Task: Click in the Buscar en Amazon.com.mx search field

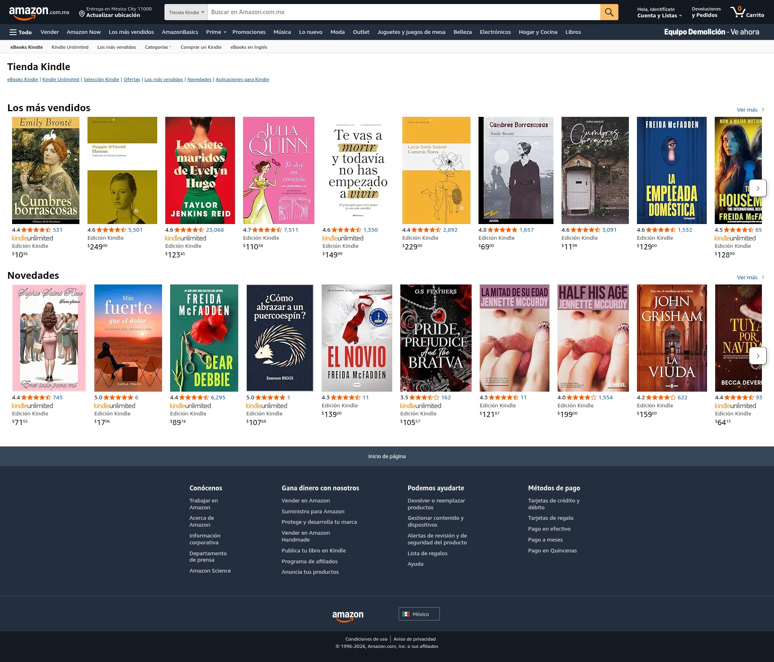Action: click(x=404, y=12)
